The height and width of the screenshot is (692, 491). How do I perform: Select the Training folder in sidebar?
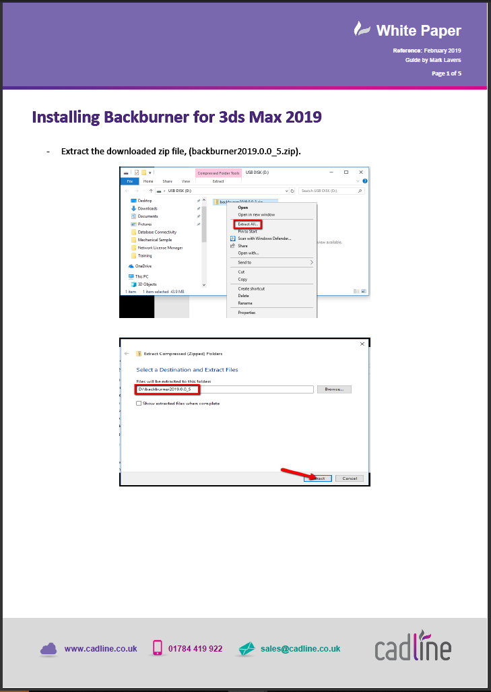coord(141,256)
